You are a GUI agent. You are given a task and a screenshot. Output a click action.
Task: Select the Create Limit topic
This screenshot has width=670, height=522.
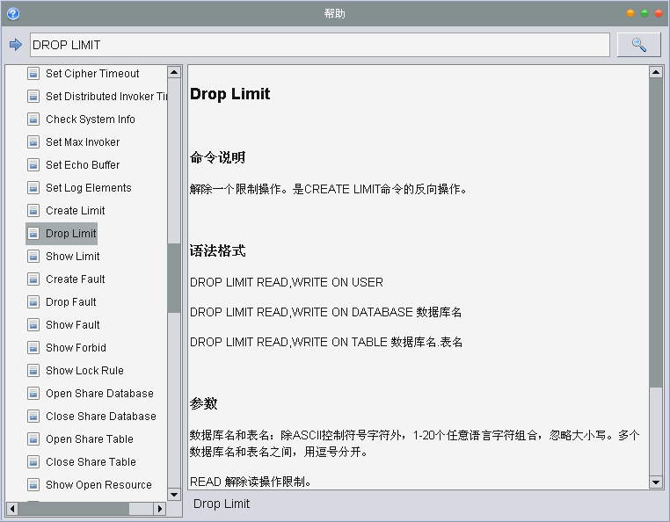[76, 211]
